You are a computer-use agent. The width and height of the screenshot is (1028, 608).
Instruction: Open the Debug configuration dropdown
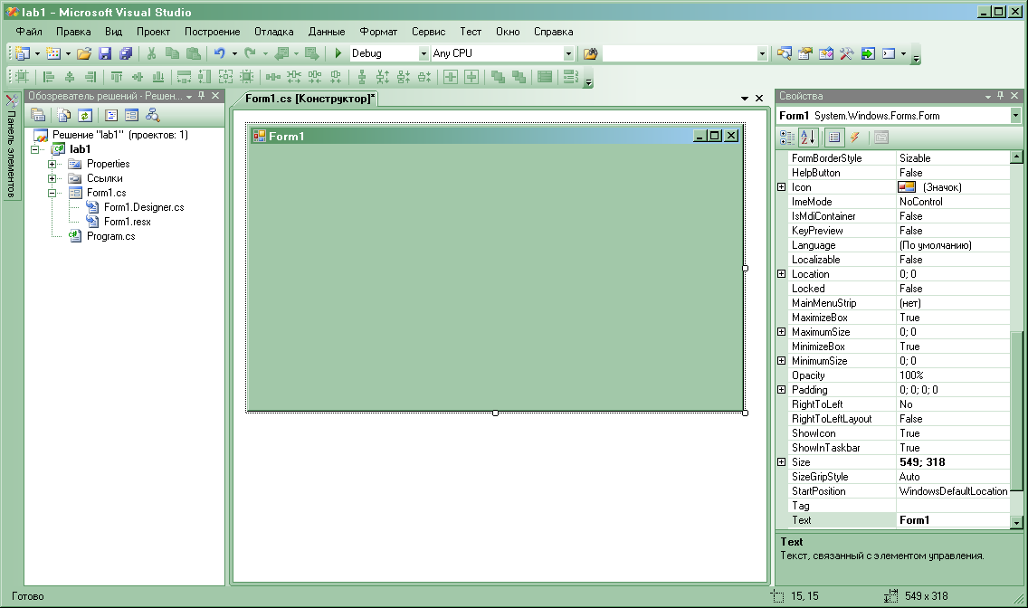tap(424, 53)
